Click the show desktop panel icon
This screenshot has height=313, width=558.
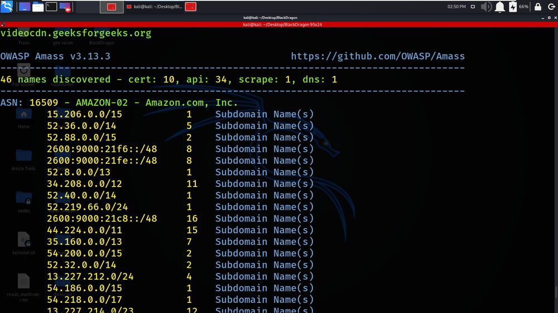point(24,7)
